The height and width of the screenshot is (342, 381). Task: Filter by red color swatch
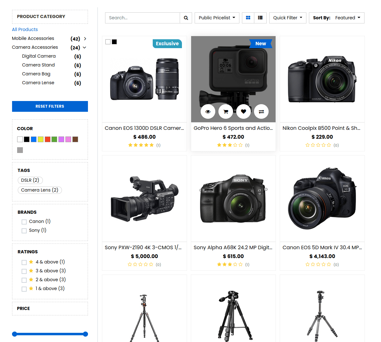tap(48, 139)
